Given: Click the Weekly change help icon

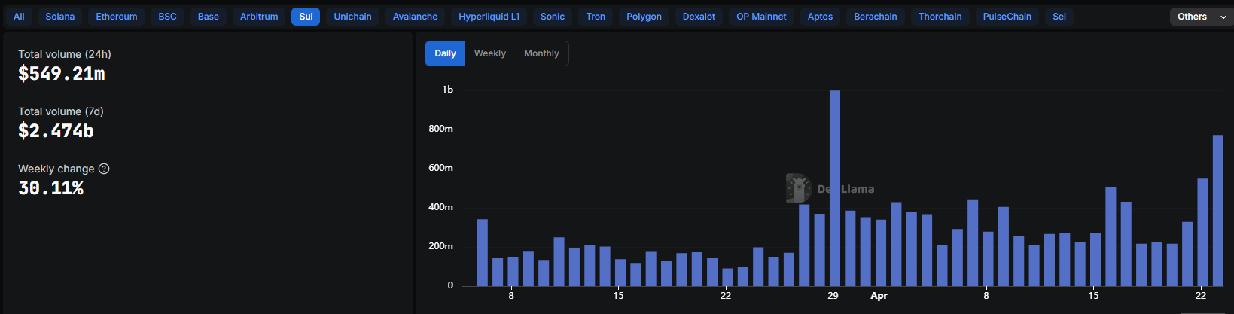Looking at the screenshot, I should coord(104,169).
